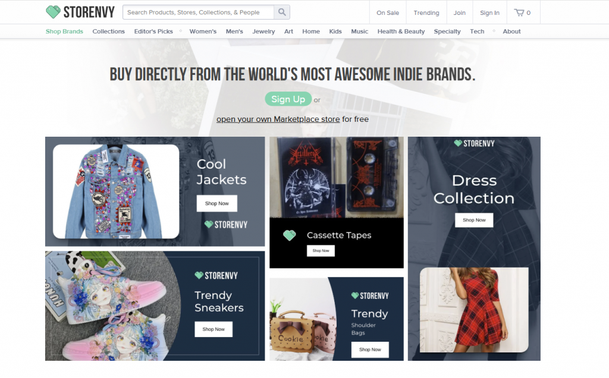Click Storenvy logo on Shoulder Bags banner
This screenshot has width=609, height=378.
tap(370, 296)
